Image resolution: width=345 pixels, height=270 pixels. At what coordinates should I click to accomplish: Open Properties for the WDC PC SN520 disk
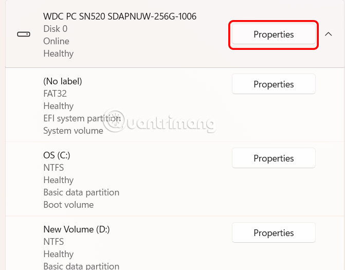click(274, 34)
